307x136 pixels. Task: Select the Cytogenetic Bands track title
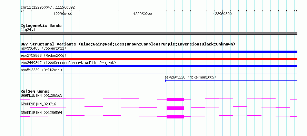[x=41, y=25]
